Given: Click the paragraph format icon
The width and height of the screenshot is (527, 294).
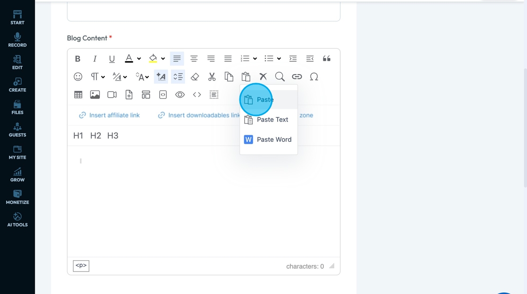Looking at the screenshot, I should coord(95,77).
